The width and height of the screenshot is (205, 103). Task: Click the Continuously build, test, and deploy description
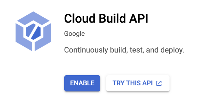(124, 50)
